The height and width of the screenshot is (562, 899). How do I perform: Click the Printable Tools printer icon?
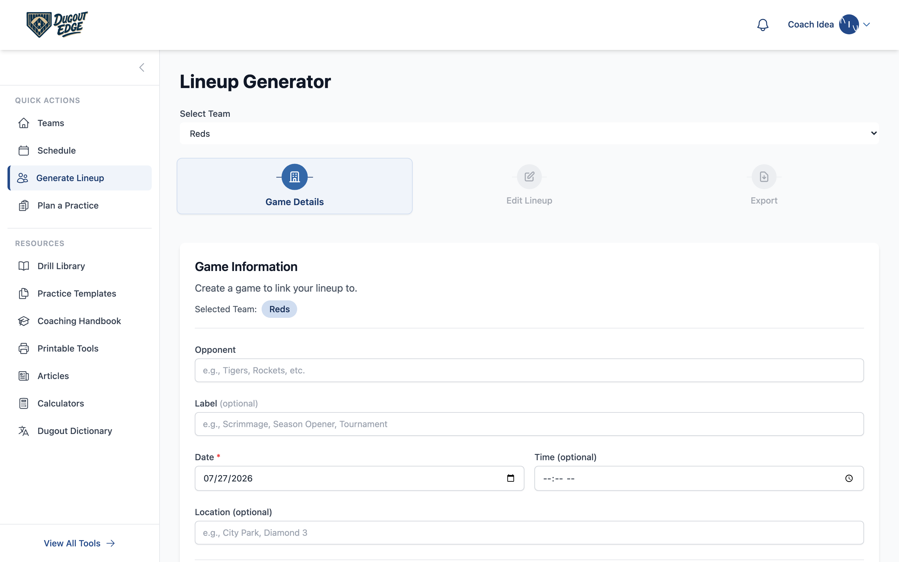24,349
